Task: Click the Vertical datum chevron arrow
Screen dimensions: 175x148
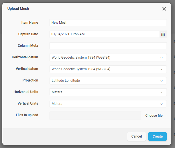Action: [x=161, y=69]
